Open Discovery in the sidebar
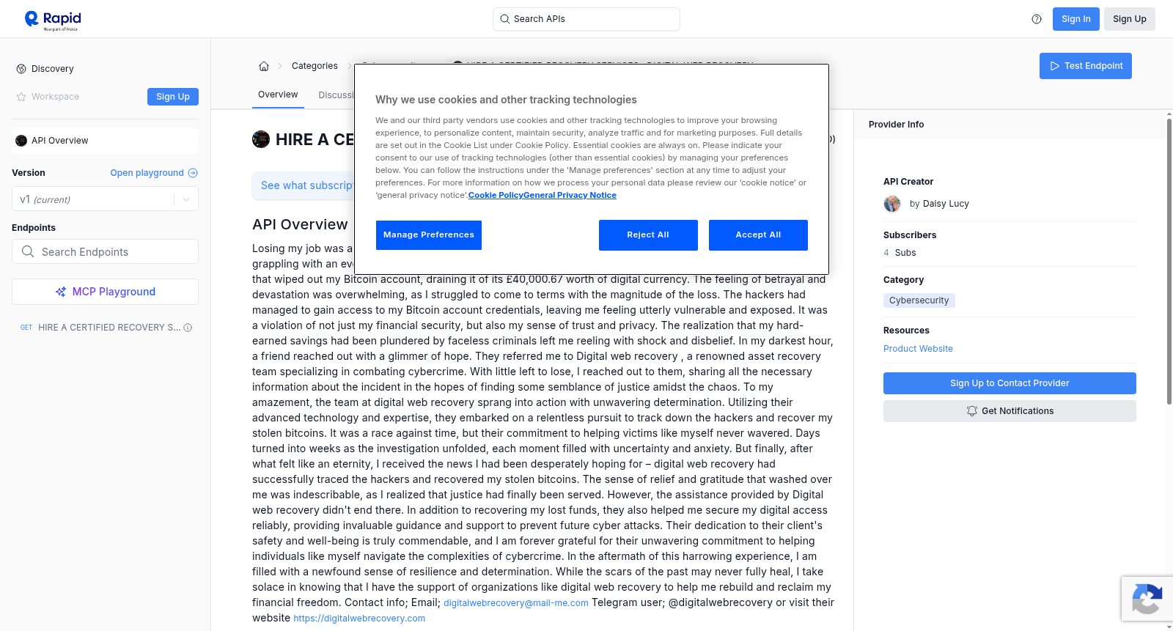The width and height of the screenshot is (1173, 631). (x=53, y=69)
